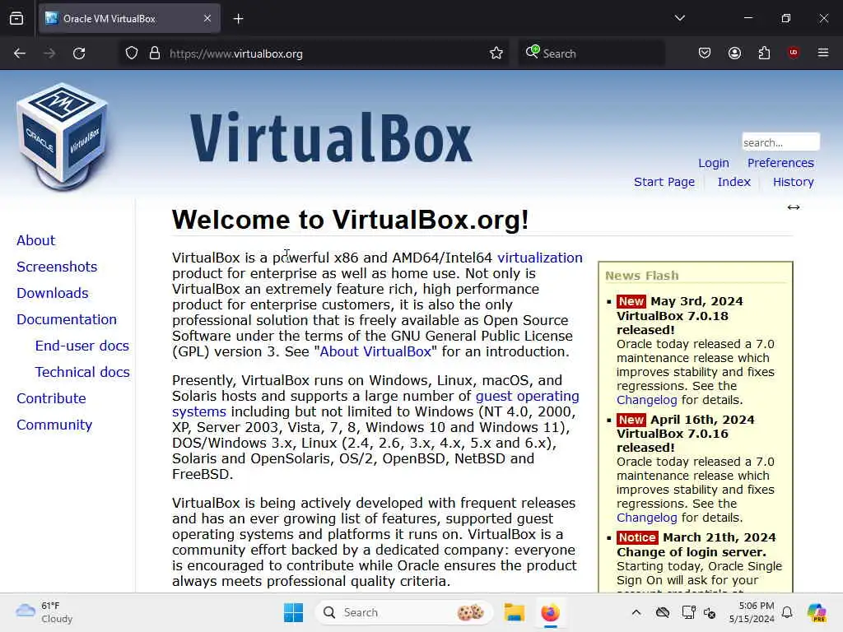Open About in the sidebar
Image resolution: width=843 pixels, height=632 pixels.
[x=36, y=241]
